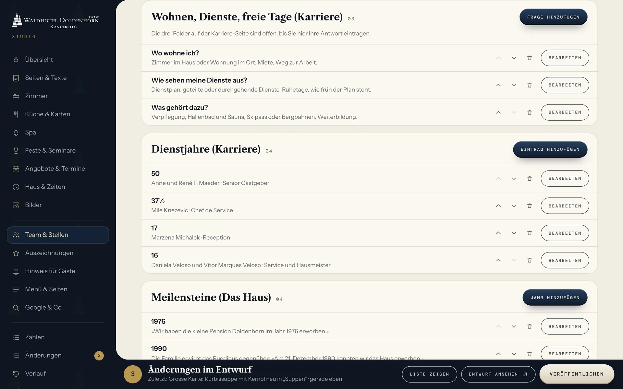
Task: Move 'Wie sehen meine Dienste aus?' up
Action: [x=498, y=85]
